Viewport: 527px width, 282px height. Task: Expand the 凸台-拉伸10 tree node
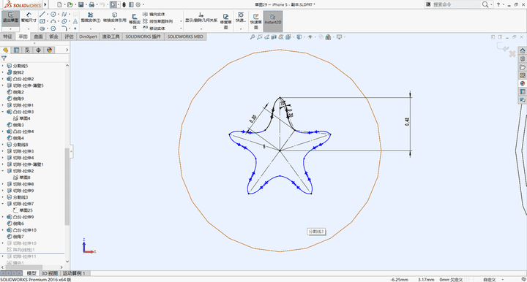(x=3, y=230)
